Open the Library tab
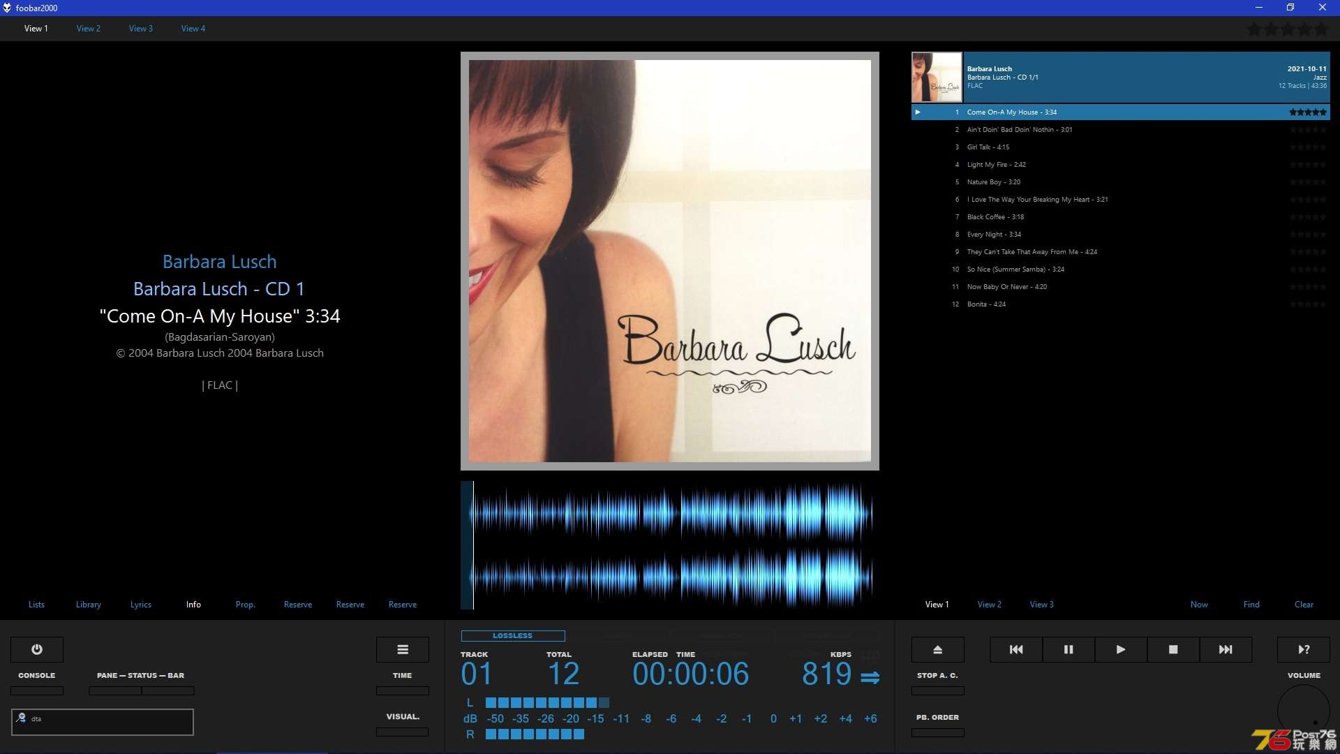Screen dimensions: 1340x754 coord(89,605)
